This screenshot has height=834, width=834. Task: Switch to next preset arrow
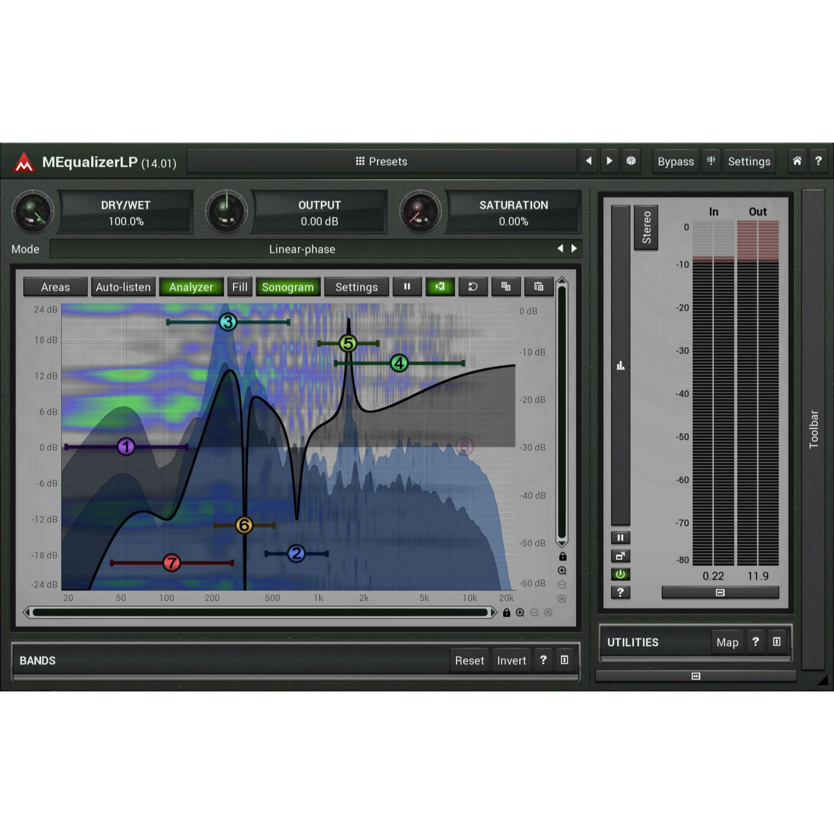[x=610, y=161]
